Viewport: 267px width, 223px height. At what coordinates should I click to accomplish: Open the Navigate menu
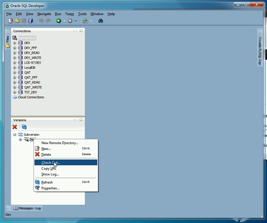point(44,14)
